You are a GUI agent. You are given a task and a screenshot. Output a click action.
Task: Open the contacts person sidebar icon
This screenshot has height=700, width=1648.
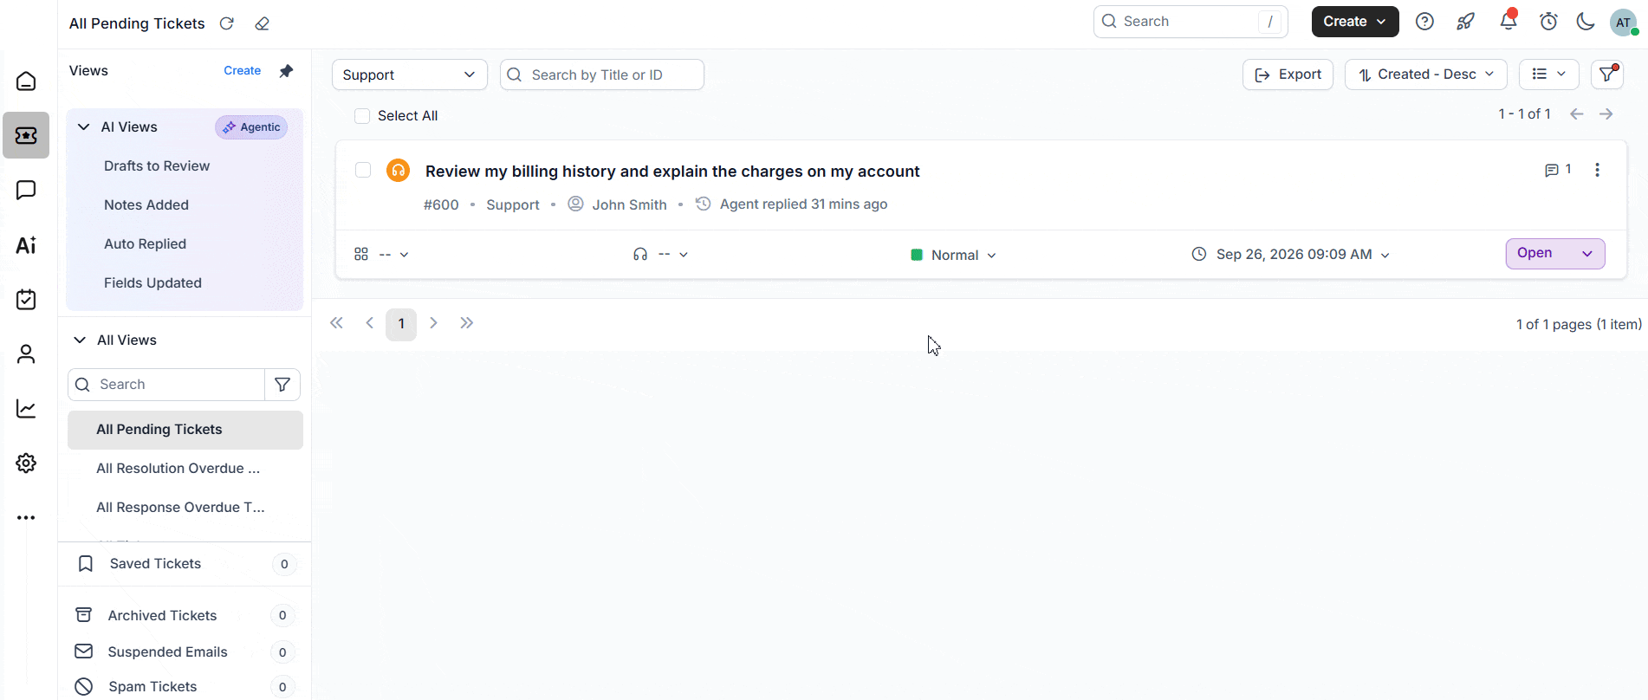point(26,354)
